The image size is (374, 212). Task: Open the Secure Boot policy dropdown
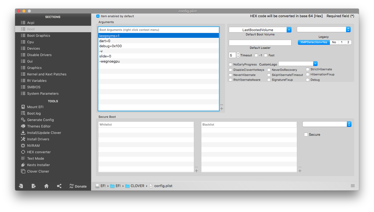pyautogui.click(x=327, y=124)
